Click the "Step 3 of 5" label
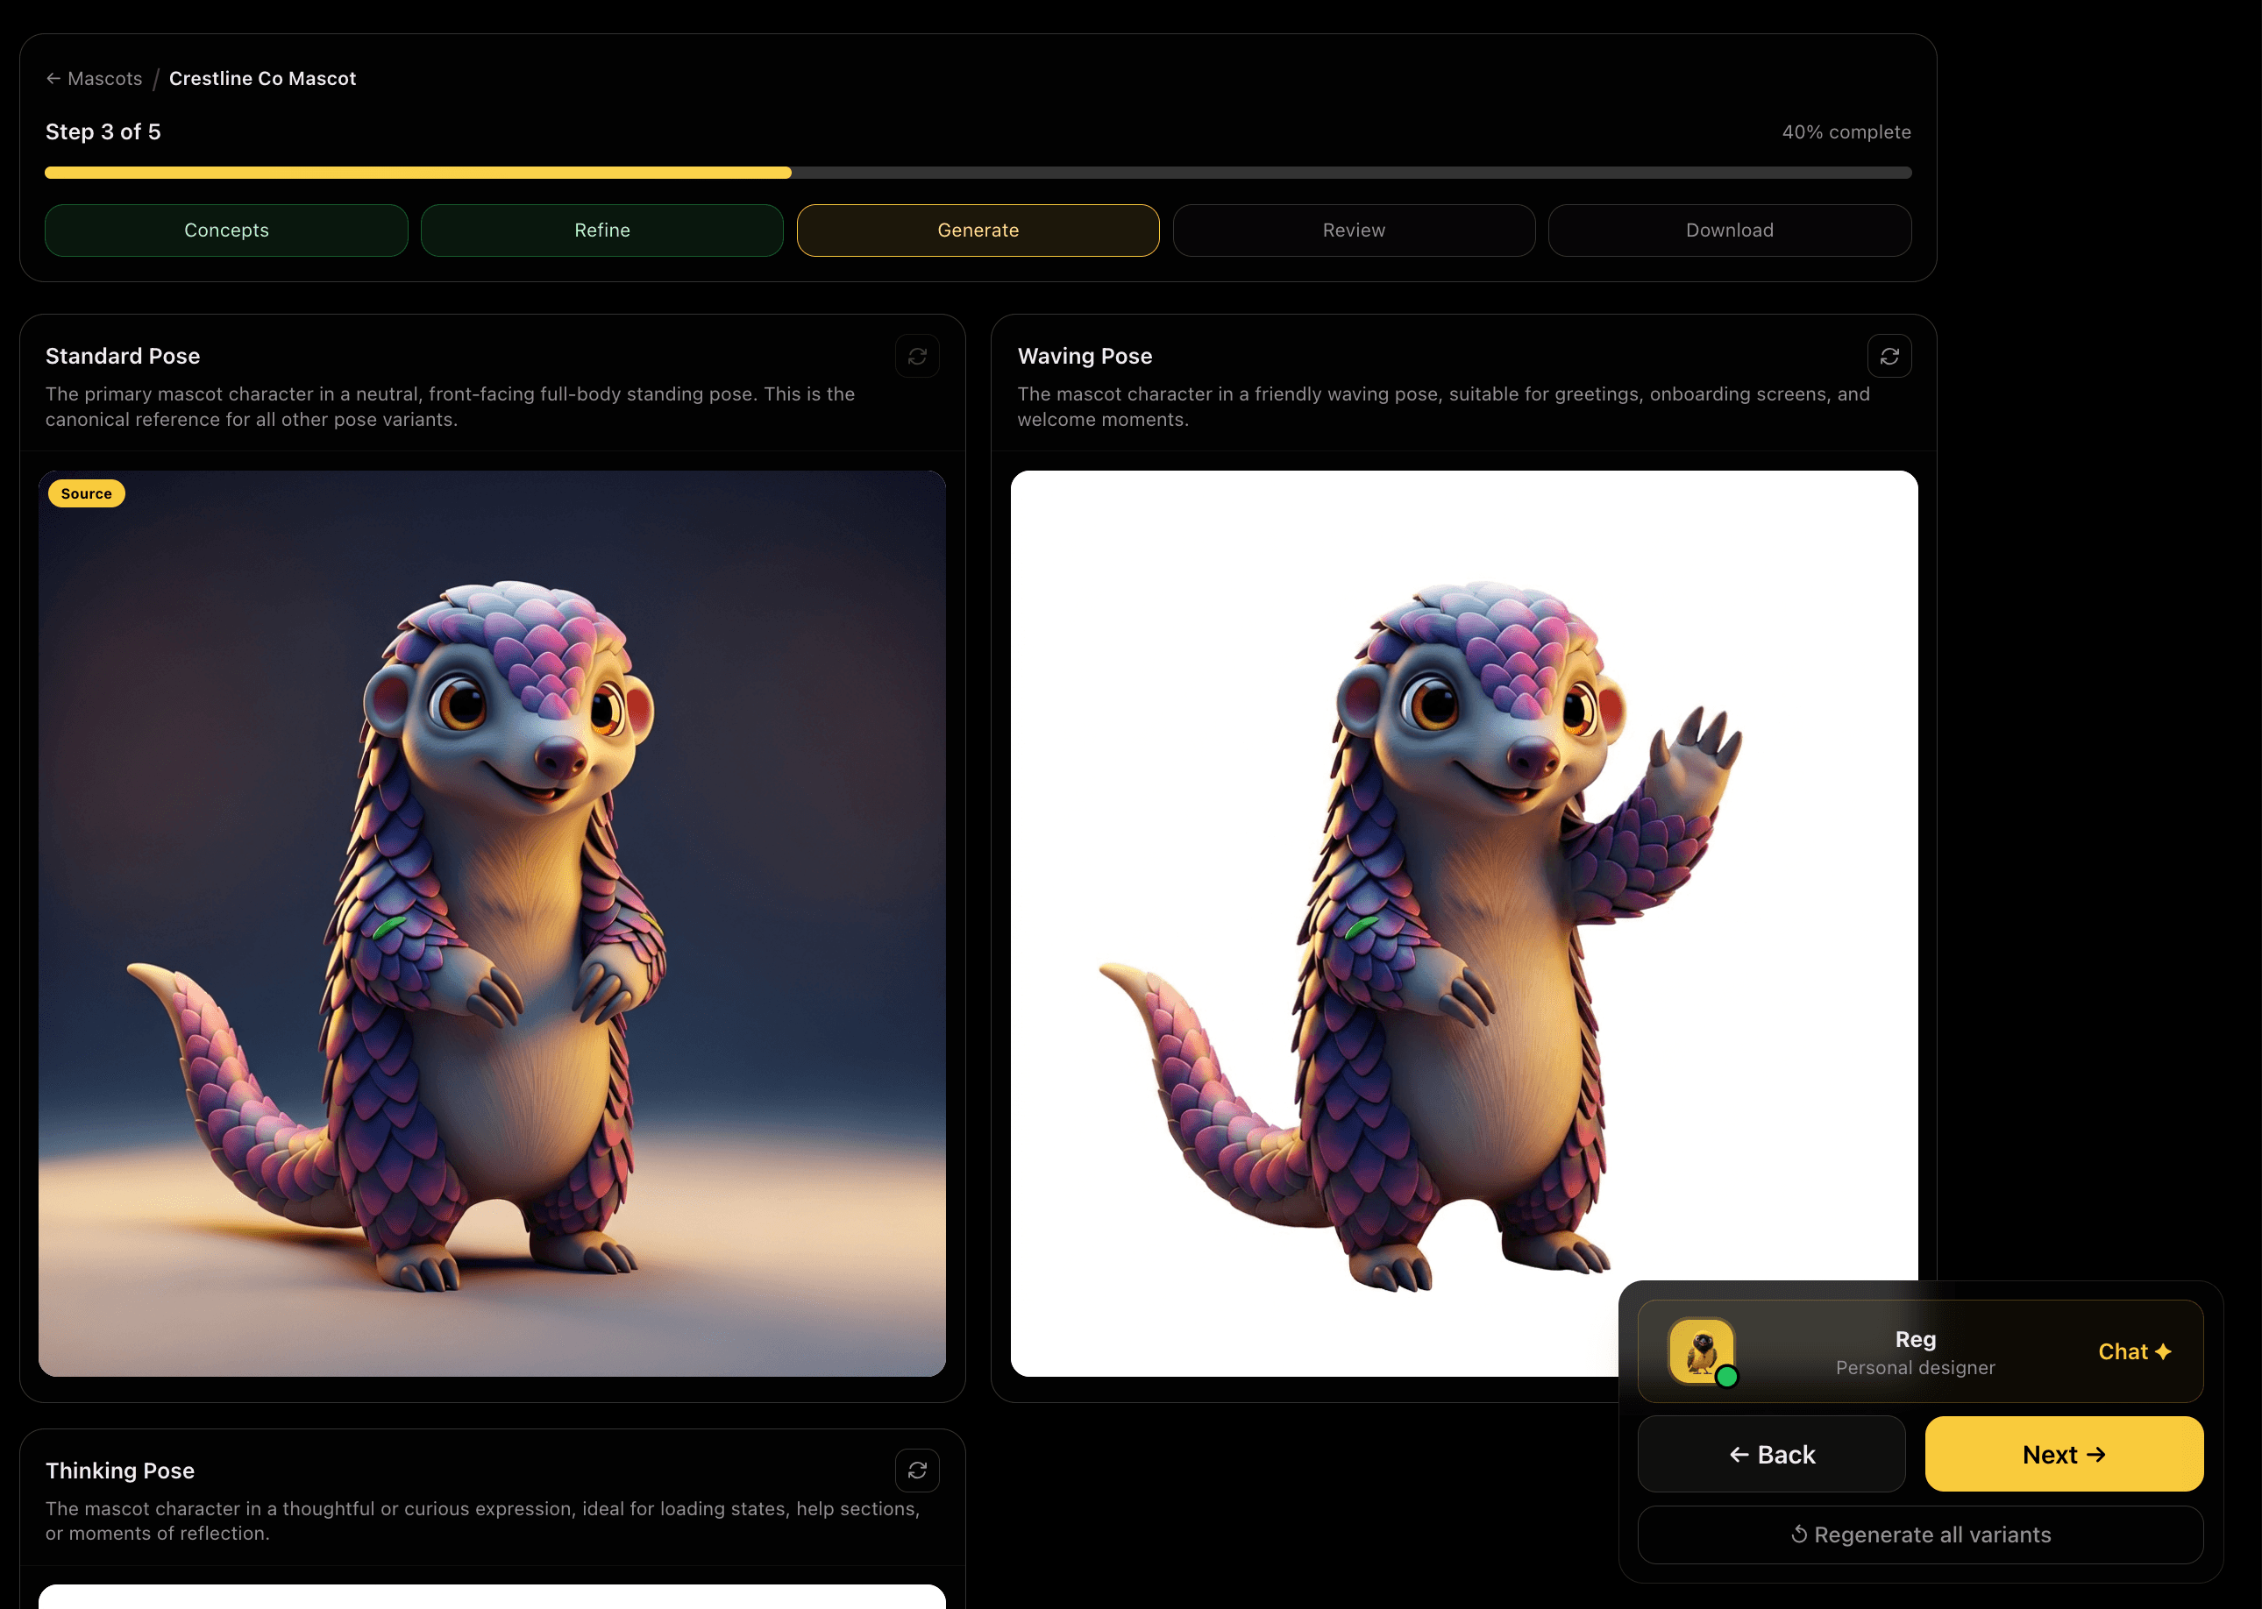Image resolution: width=2262 pixels, height=1609 pixels. [103, 131]
